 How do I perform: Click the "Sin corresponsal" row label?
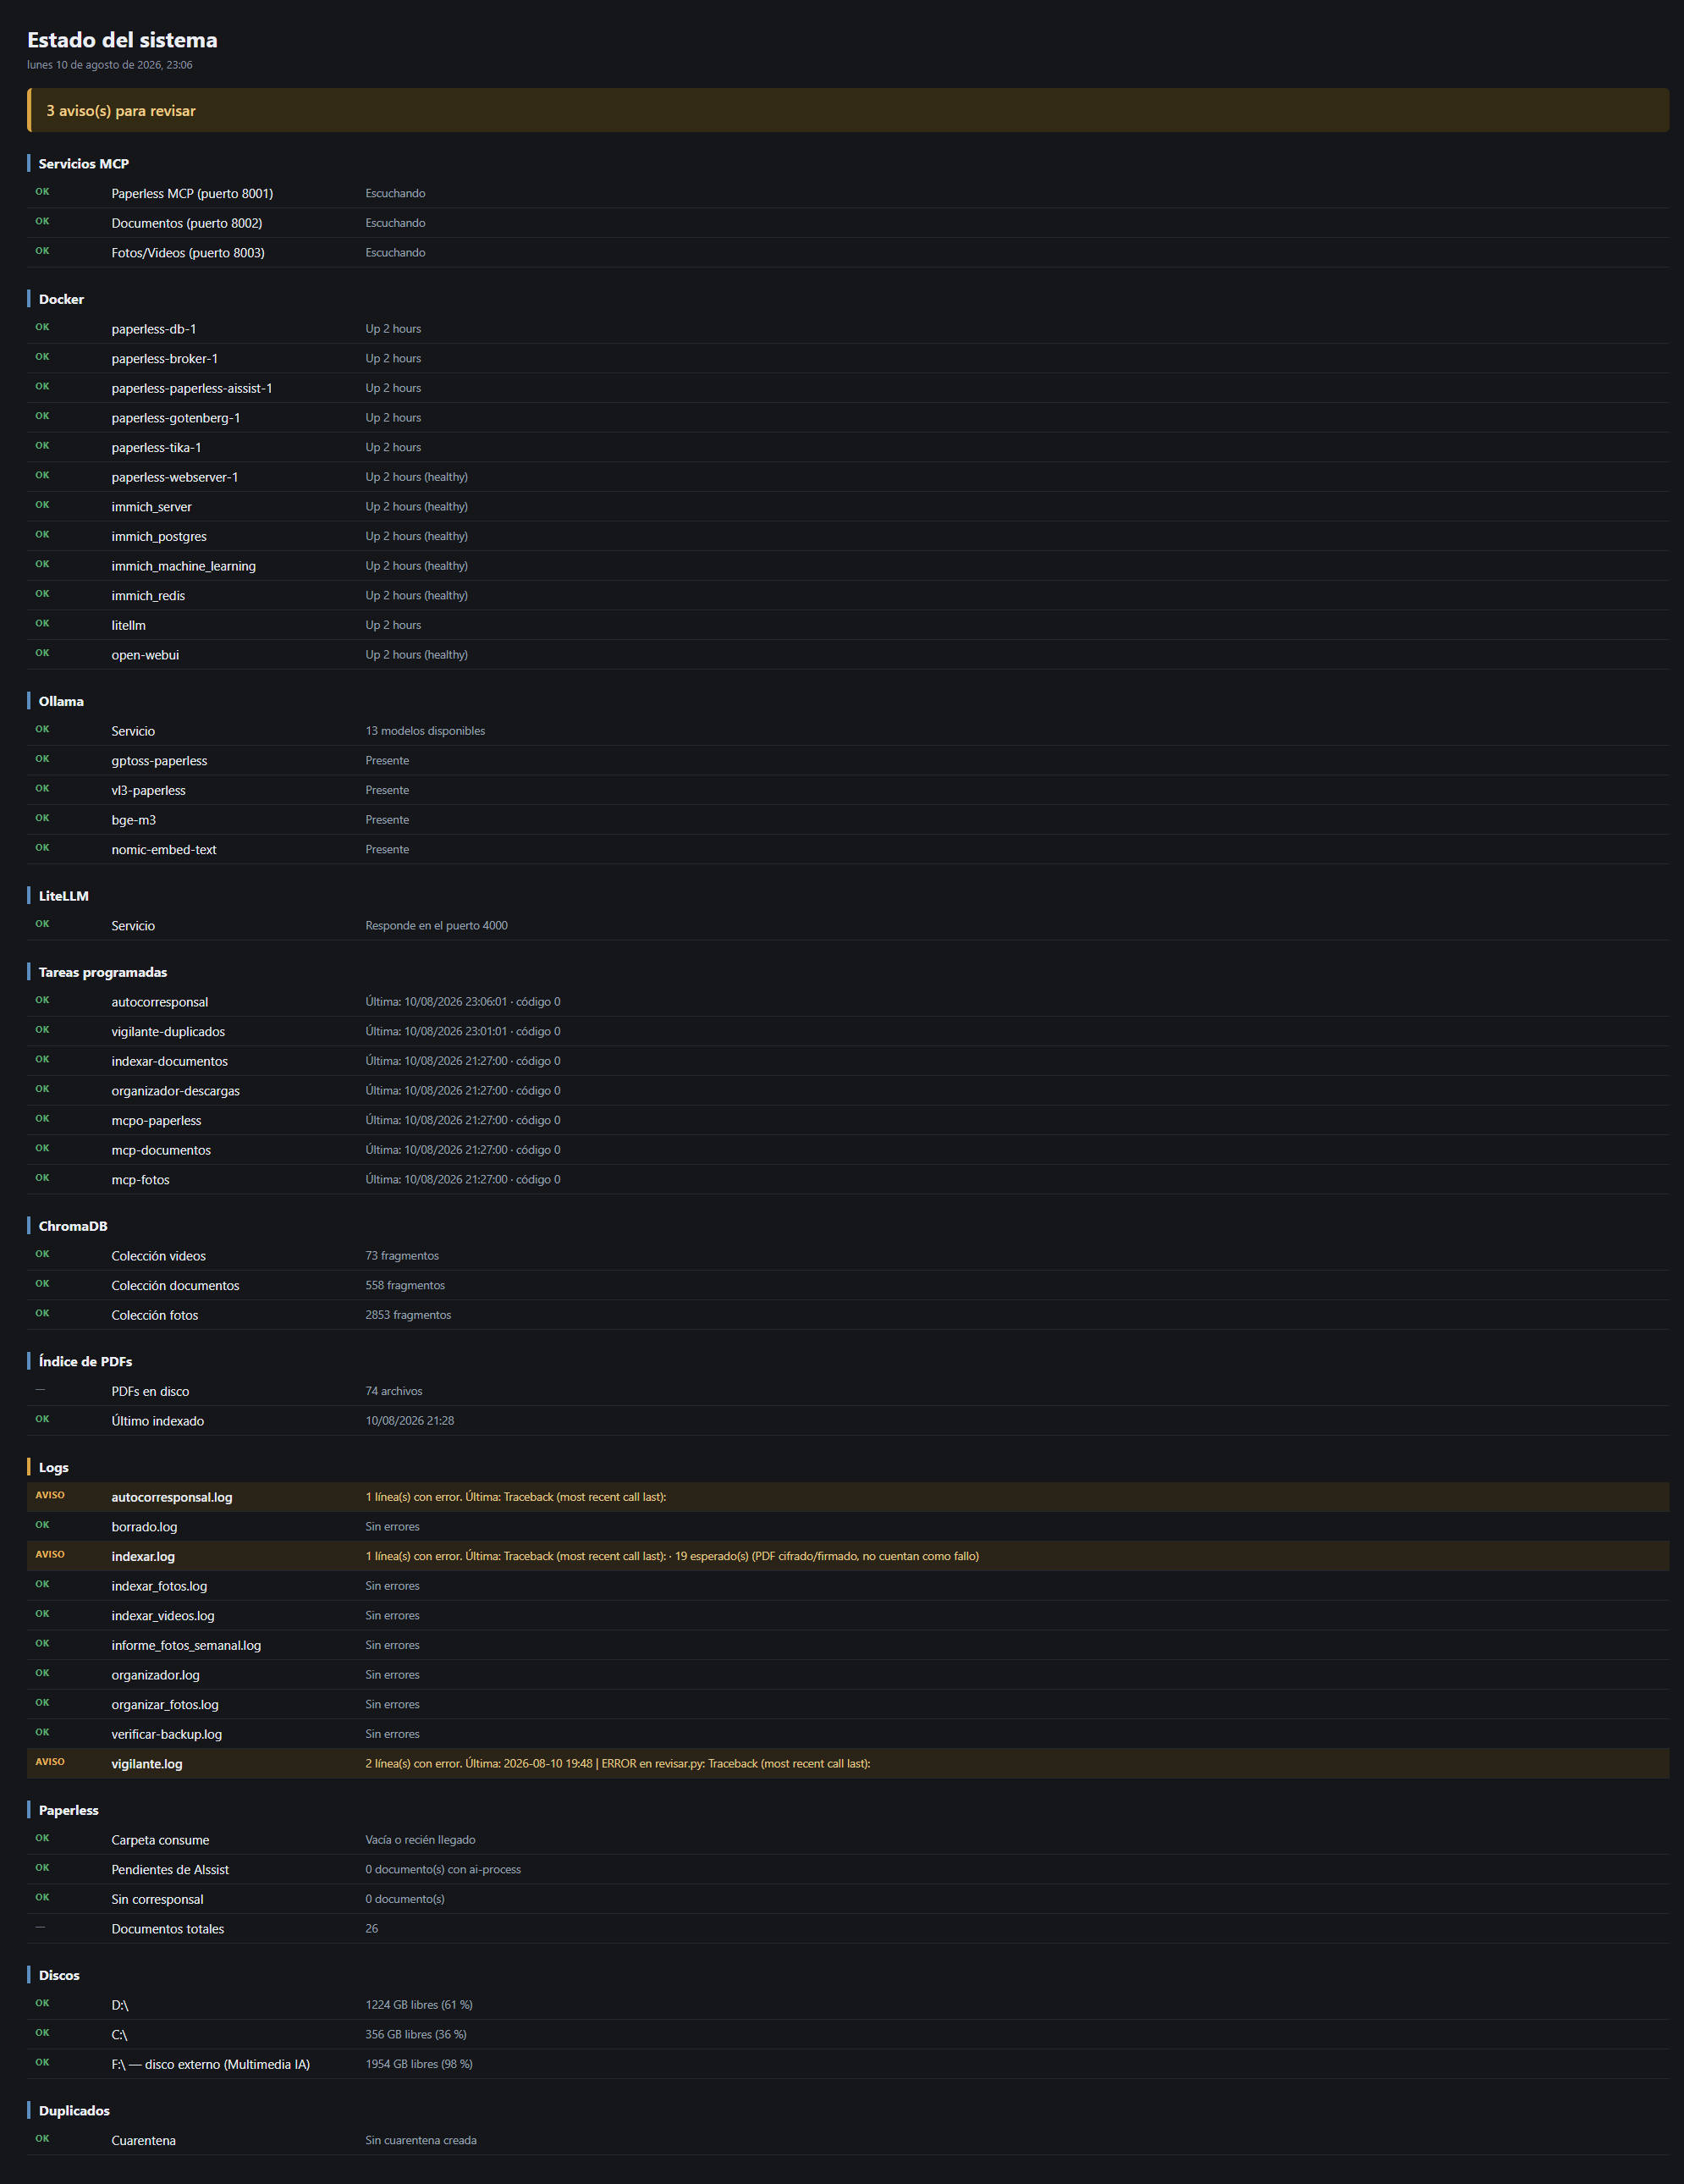click(x=157, y=1900)
